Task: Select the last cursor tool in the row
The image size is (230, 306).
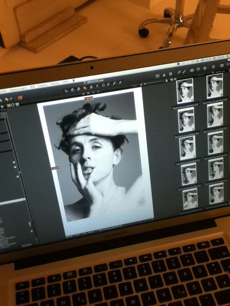Action: pos(120,82)
